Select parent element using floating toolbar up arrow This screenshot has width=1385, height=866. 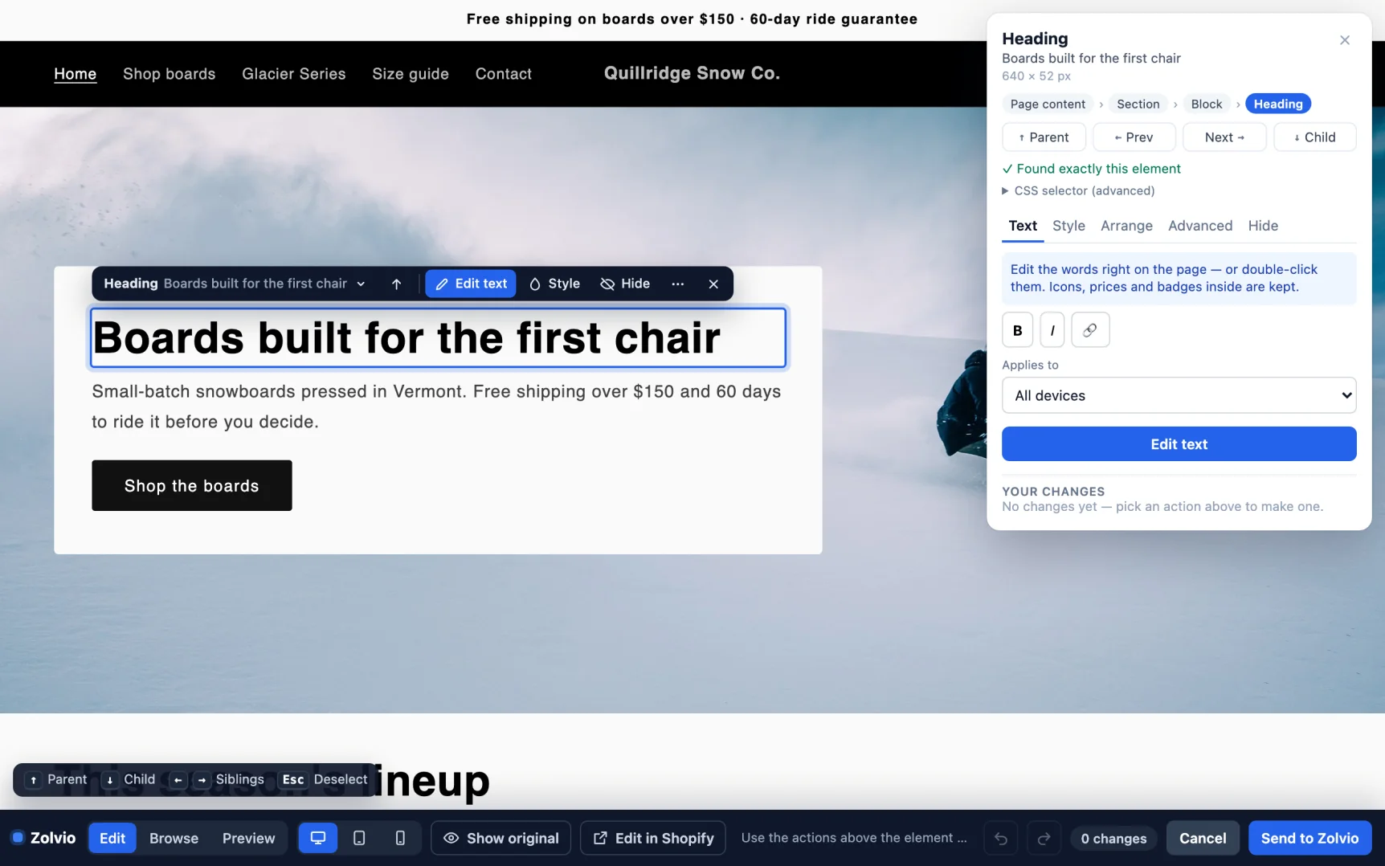pyautogui.click(x=396, y=284)
